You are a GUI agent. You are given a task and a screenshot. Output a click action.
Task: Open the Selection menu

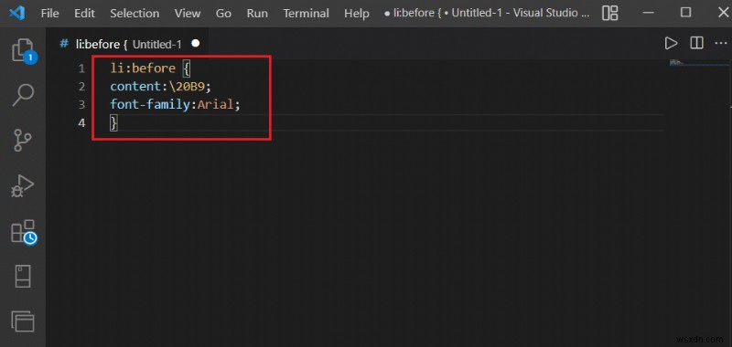[135, 14]
